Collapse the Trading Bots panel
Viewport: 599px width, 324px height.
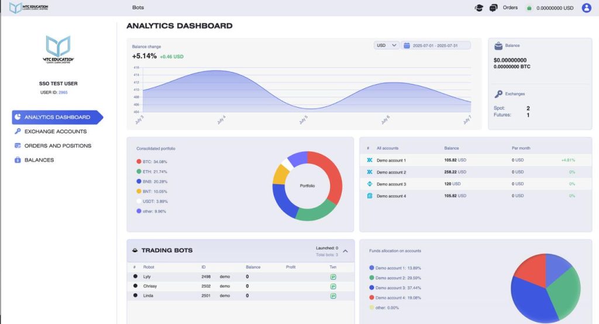(x=345, y=251)
